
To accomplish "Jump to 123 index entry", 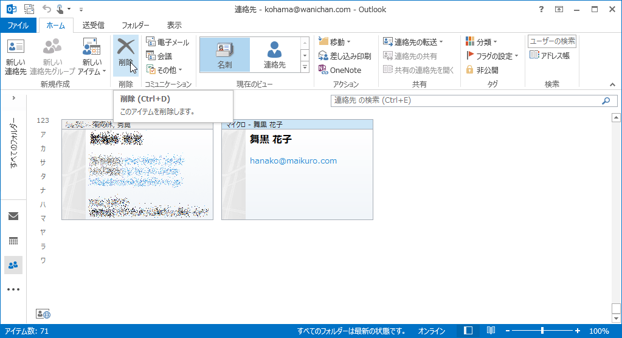I will point(43,120).
